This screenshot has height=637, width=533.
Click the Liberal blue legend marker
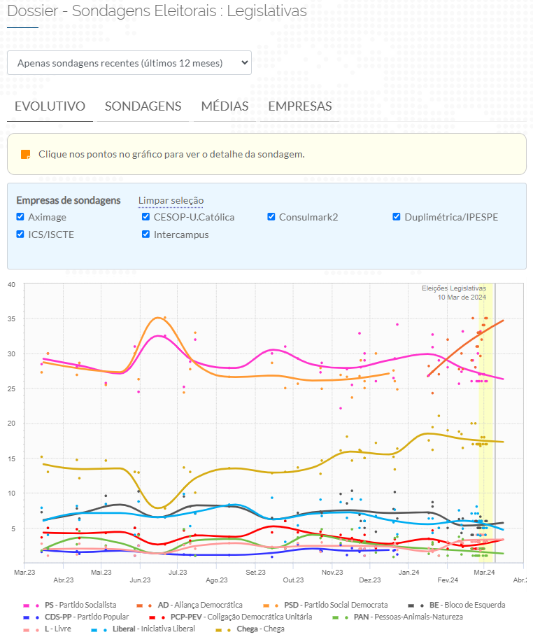(x=99, y=629)
